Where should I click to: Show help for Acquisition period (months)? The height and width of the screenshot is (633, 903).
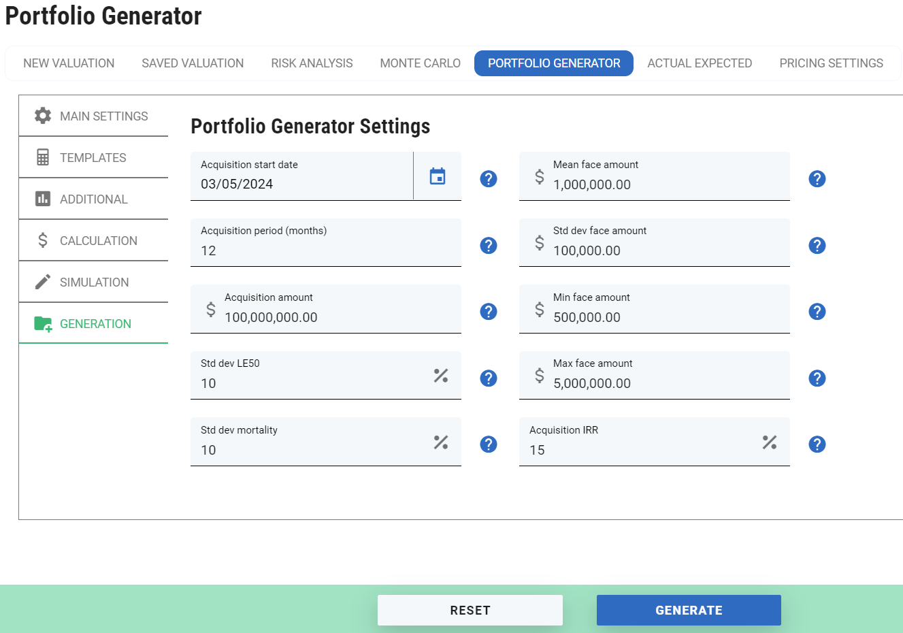[x=488, y=246]
